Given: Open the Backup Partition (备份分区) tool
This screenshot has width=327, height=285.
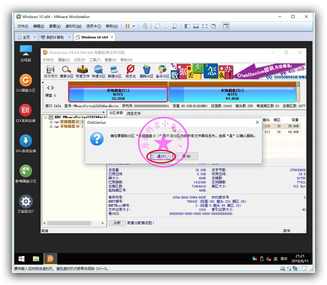Looking at the screenshot, I should tap(163, 71).
